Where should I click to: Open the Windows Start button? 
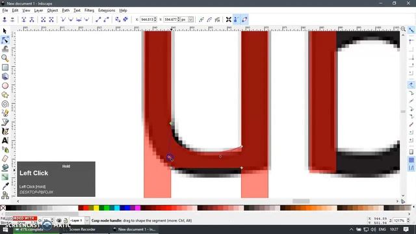click(x=5, y=229)
